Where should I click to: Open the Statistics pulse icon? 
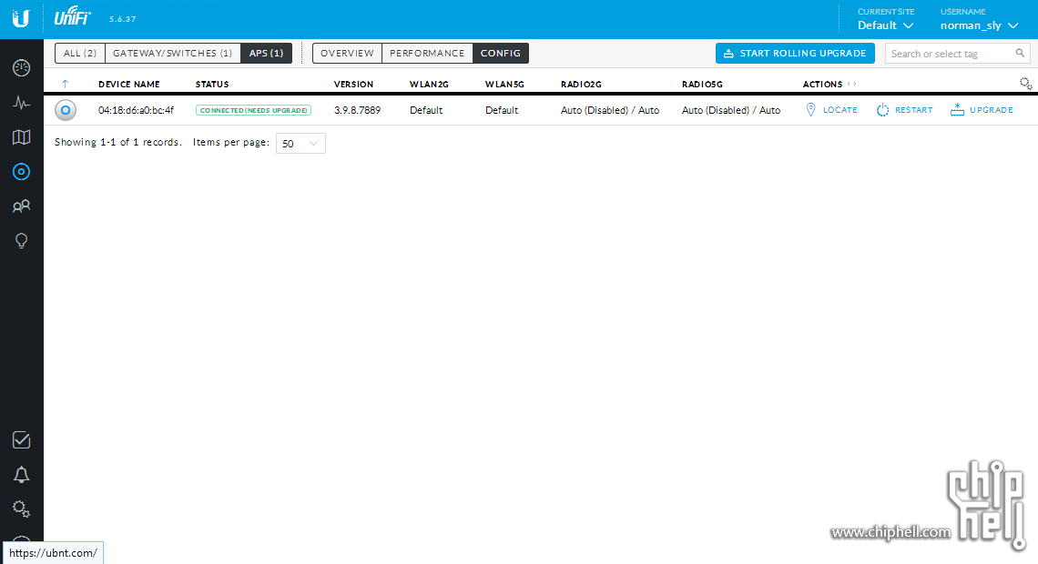point(21,103)
